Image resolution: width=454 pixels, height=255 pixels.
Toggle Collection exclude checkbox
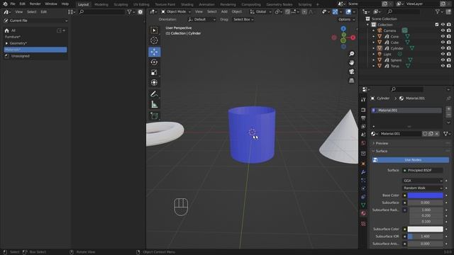click(x=437, y=25)
